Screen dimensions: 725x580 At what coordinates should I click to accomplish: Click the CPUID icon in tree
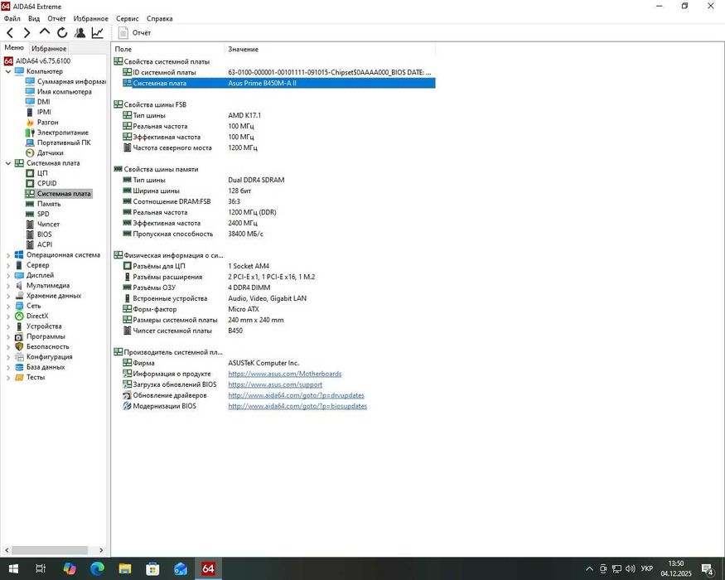click(30, 183)
